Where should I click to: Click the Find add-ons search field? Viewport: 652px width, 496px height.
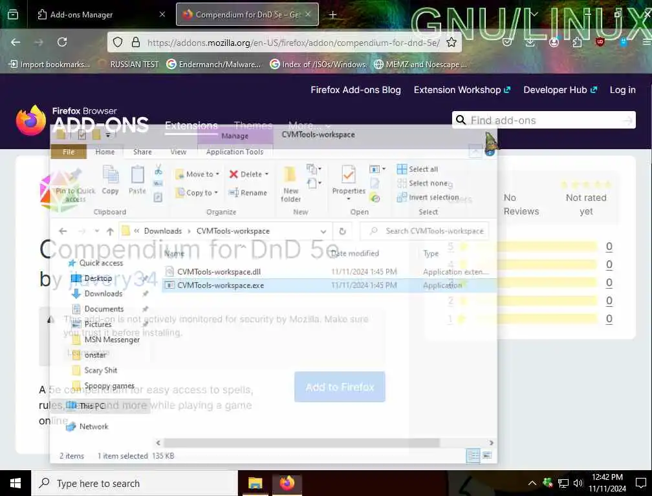tap(543, 120)
